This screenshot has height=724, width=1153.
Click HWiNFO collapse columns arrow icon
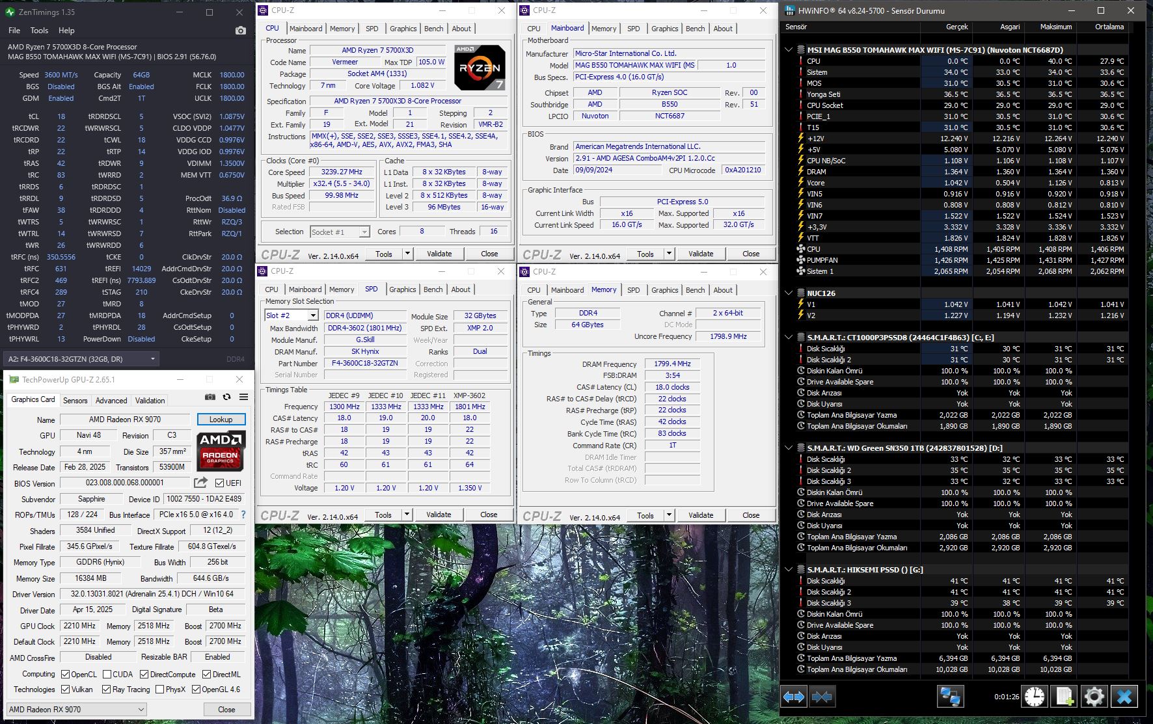[822, 697]
